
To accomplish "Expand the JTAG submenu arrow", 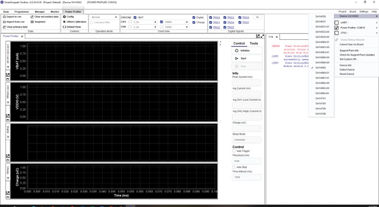I will point(377,32).
